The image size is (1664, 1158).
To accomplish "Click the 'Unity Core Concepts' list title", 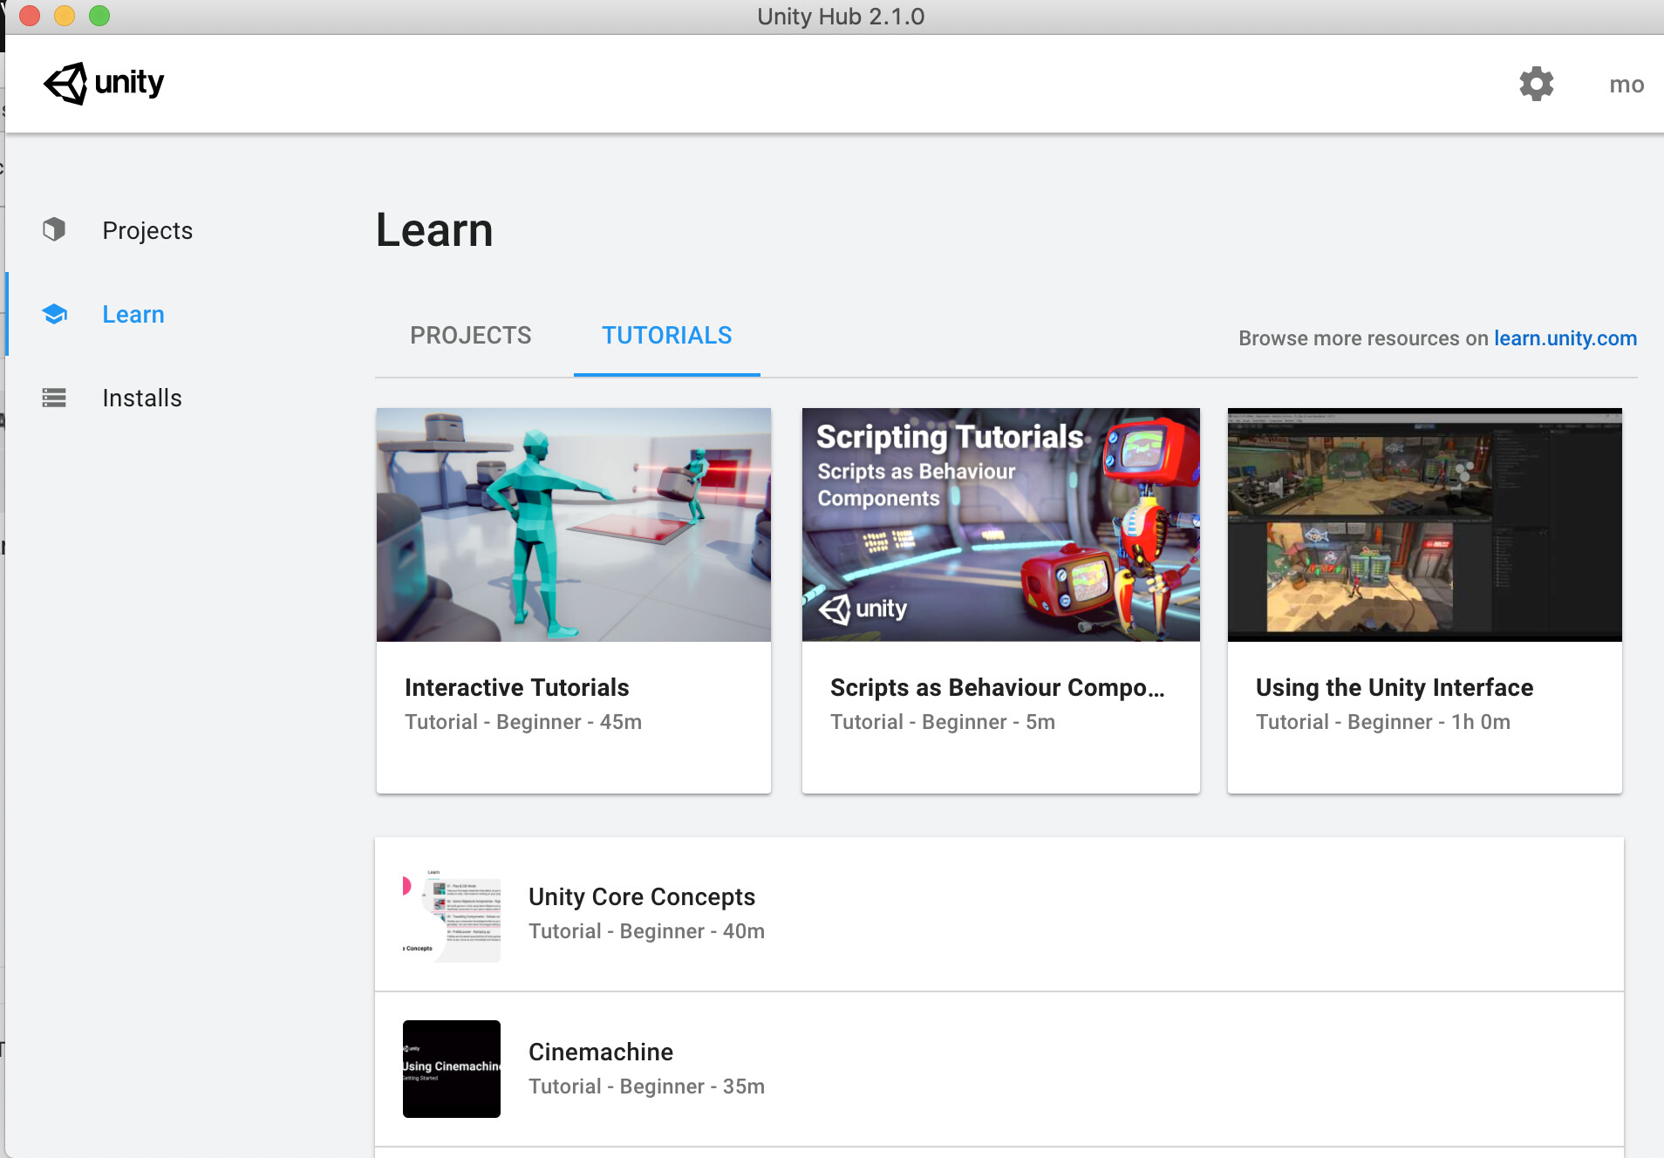I will [642, 897].
